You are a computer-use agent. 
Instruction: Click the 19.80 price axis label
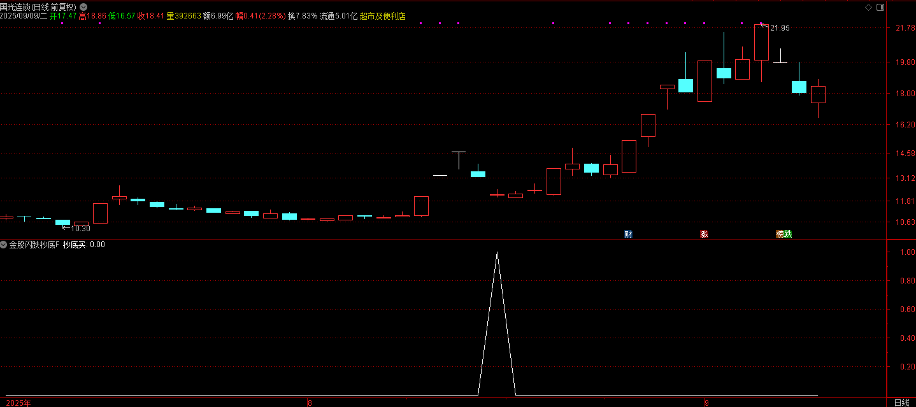coord(905,62)
